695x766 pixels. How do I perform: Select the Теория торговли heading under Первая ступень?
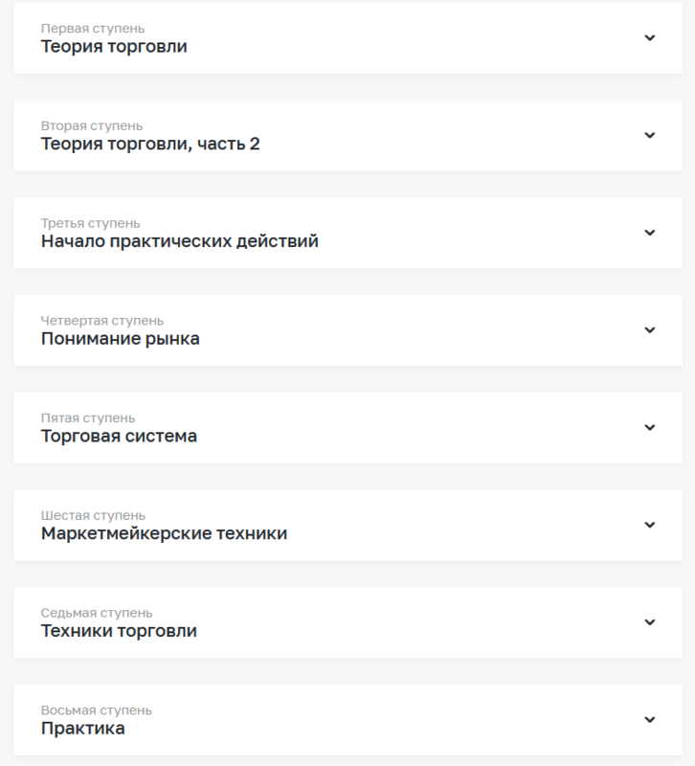coord(114,47)
